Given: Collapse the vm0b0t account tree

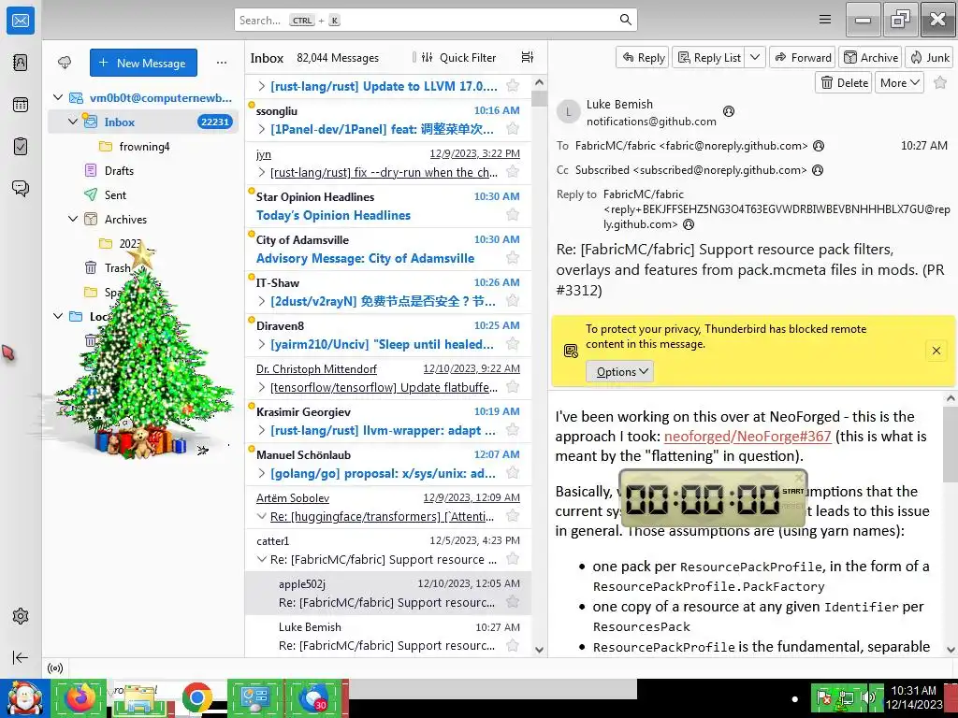Looking at the screenshot, I should 58,97.
